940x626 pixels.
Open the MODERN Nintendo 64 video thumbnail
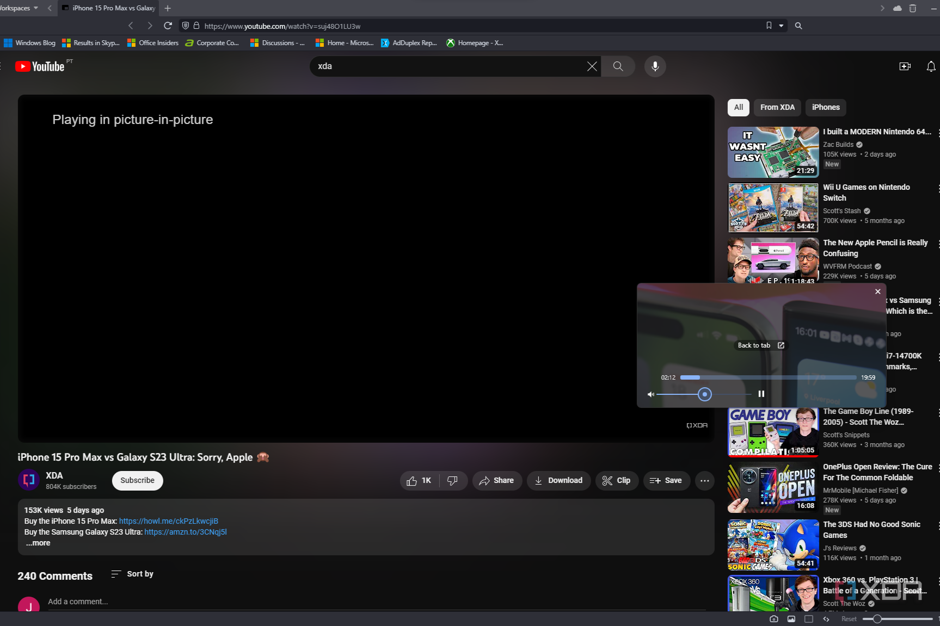pyautogui.click(x=773, y=152)
